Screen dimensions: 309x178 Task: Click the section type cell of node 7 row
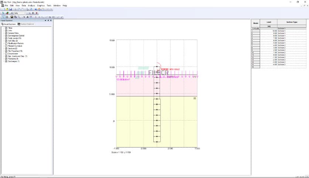[x=292, y=45]
